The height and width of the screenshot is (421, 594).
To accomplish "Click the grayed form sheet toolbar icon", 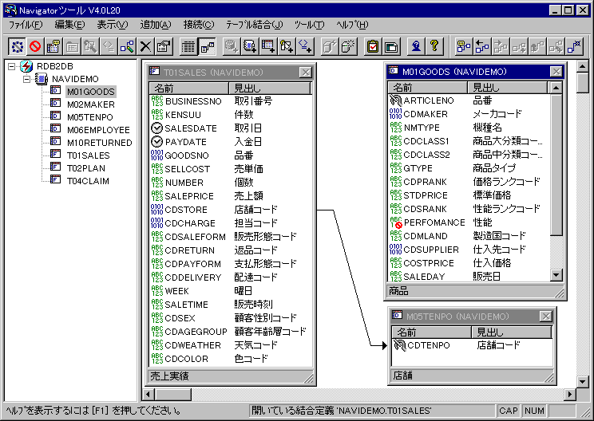I will pyautogui.click(x=72, y=46).
